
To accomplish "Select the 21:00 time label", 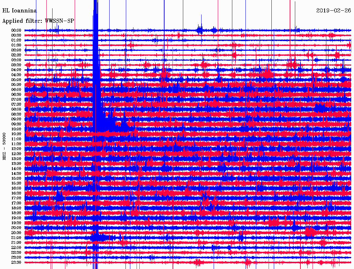I will [x=16, y=238].
